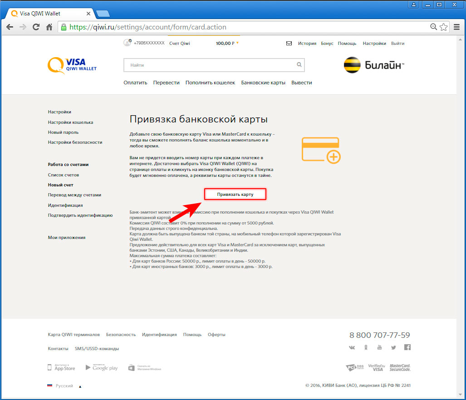Click Настройки heading in the sidebar
This screenshot has height=400, width=466.
tap(59, 112)
